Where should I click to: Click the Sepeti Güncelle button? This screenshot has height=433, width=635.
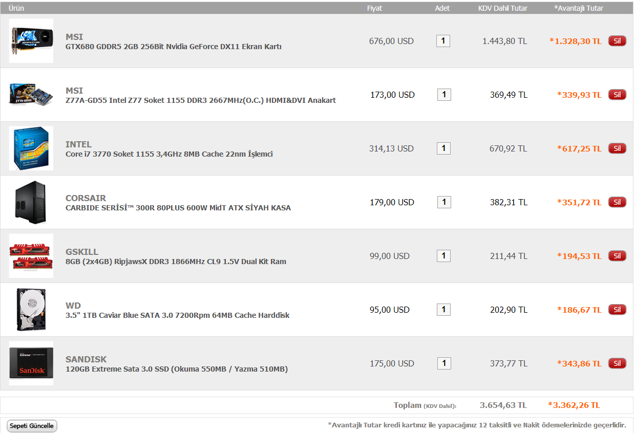tap(32, 426)
